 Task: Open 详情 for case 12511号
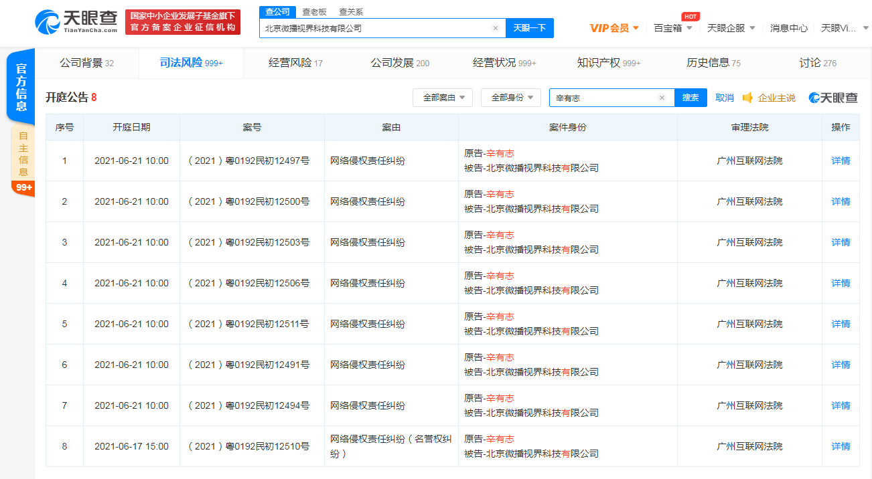coord(841,324)
